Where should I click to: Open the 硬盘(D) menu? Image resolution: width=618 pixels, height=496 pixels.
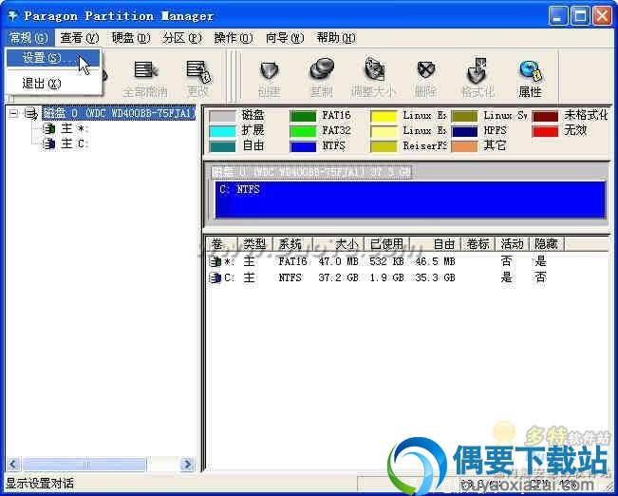coord(131,38)
